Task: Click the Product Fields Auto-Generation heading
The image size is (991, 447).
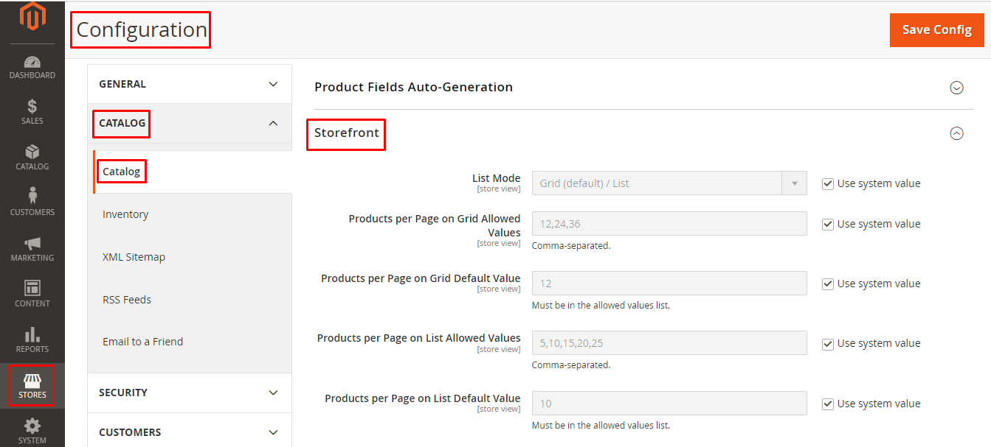Action: pyautogui.click(x=413, y=87)
